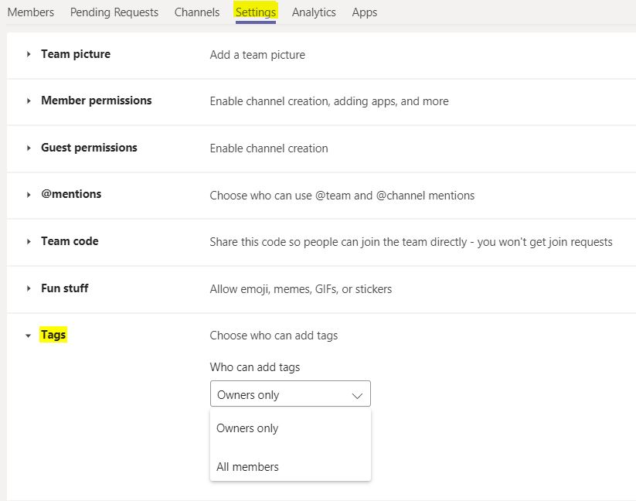
Task: Collapse the Tags section arrow
Action: pos(29,336)
